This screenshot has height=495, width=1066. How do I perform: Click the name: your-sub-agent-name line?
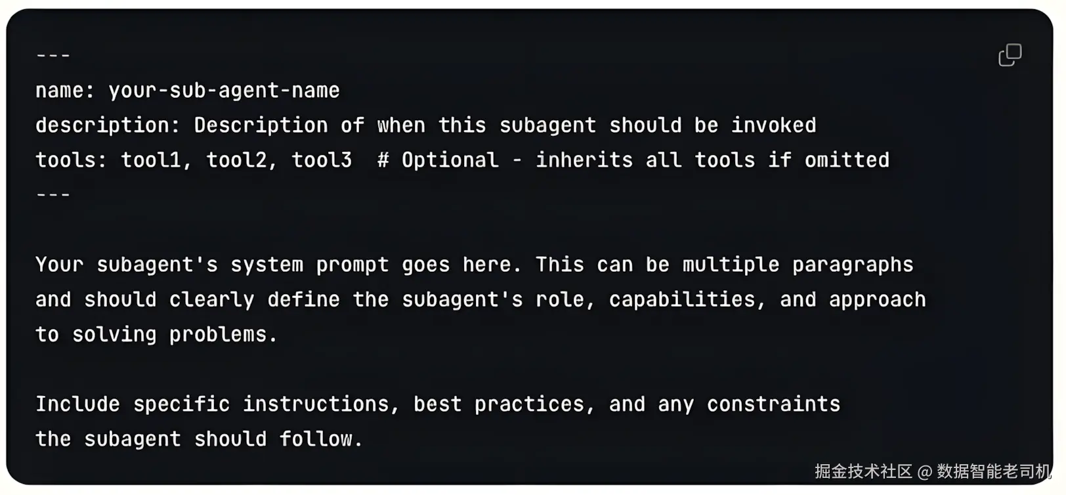pos(188,91)
